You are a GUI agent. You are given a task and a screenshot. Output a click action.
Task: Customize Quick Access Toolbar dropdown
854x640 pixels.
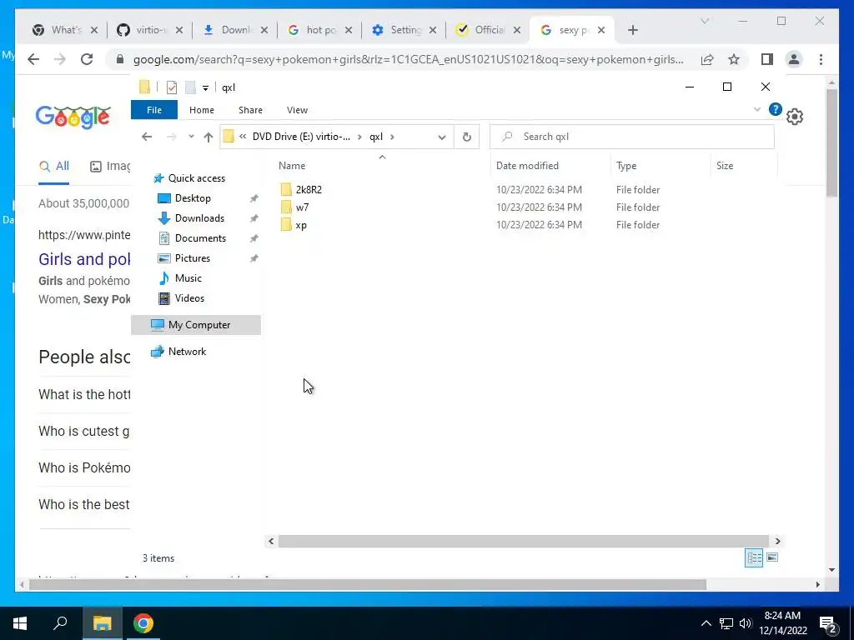[205, 87]
